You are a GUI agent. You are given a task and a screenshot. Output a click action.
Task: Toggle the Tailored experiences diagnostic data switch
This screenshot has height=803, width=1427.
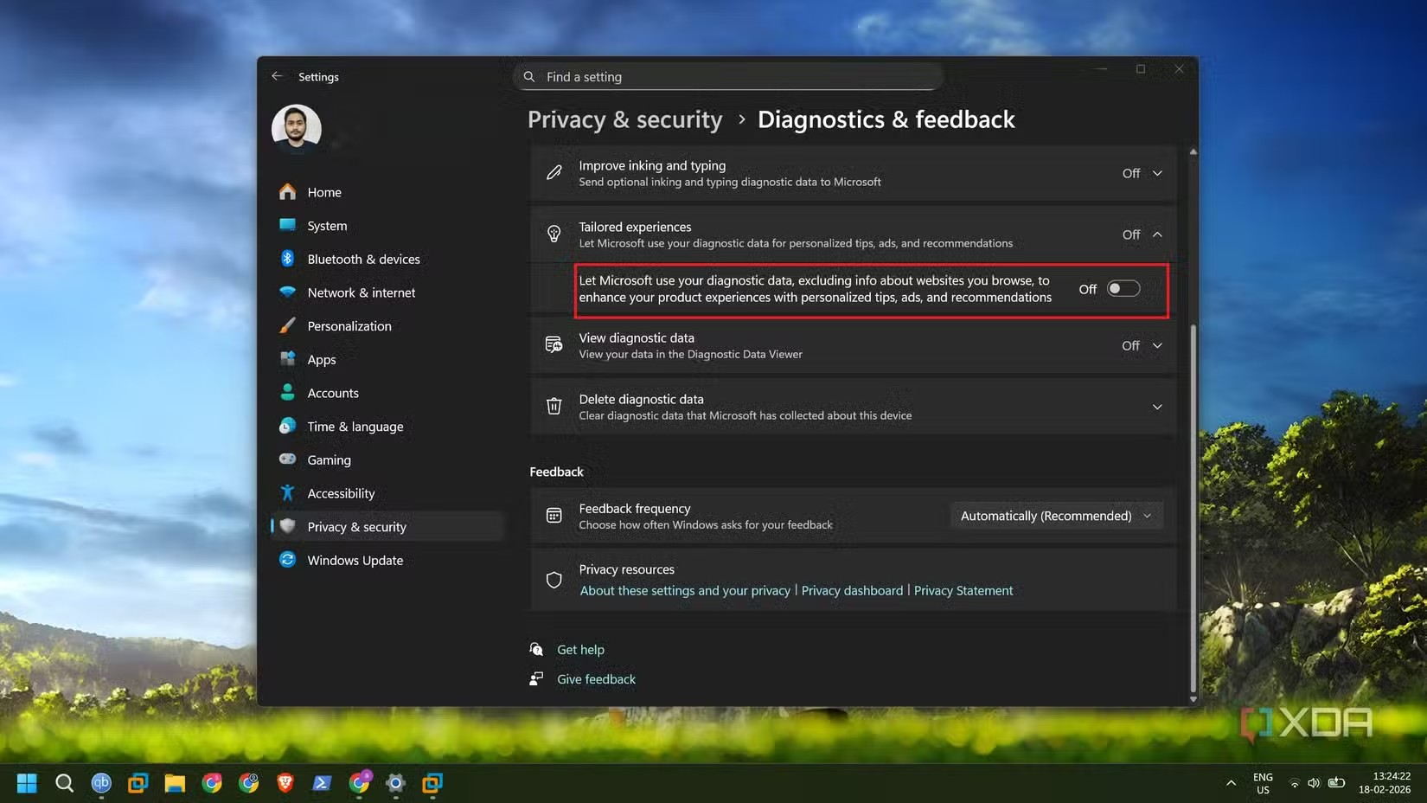tap(1123, 289)
